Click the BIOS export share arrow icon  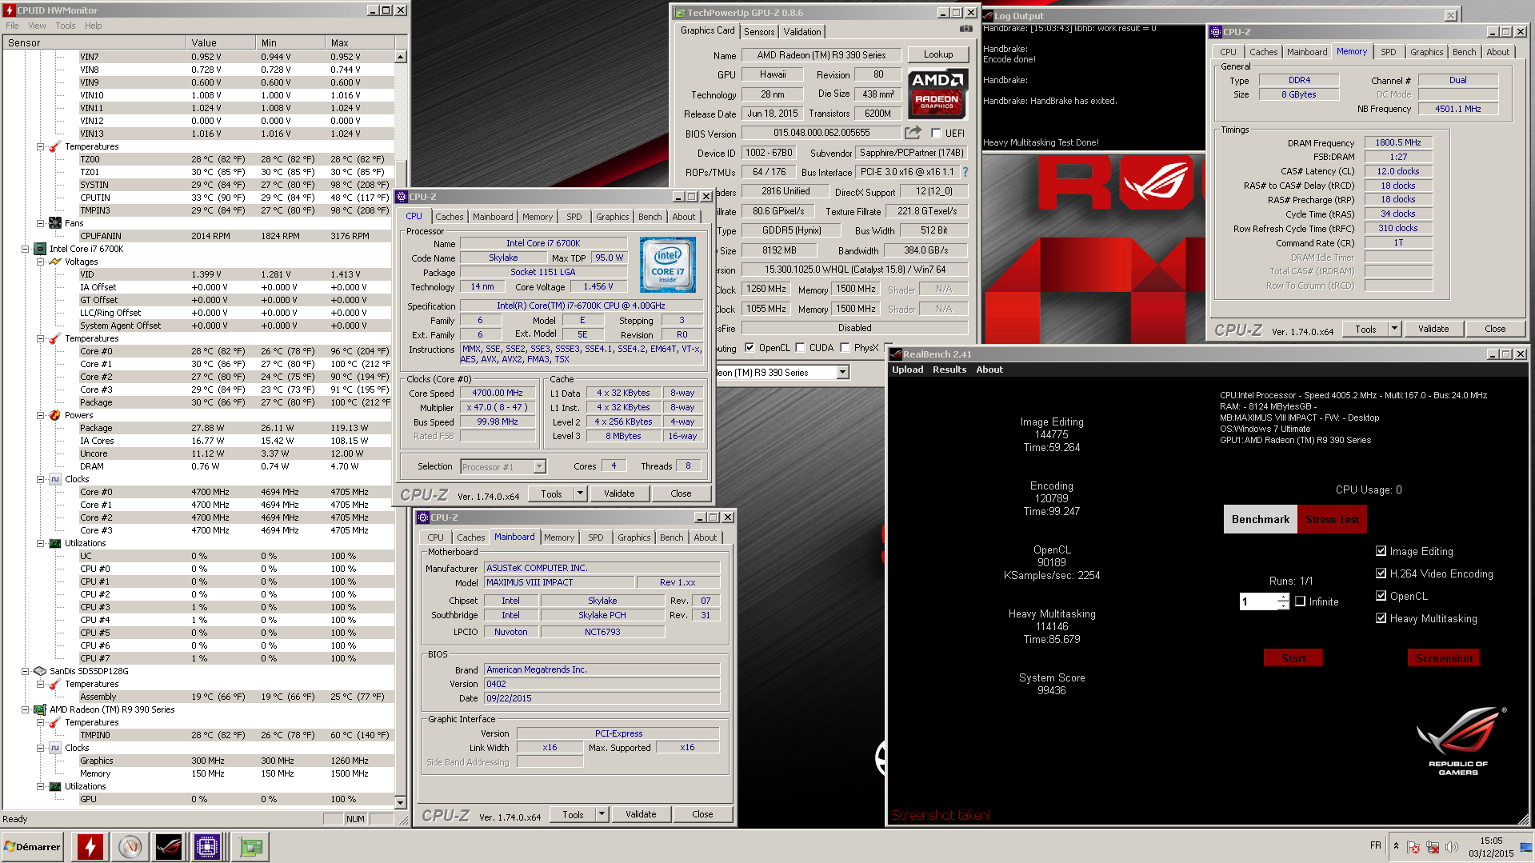(913, 133)
